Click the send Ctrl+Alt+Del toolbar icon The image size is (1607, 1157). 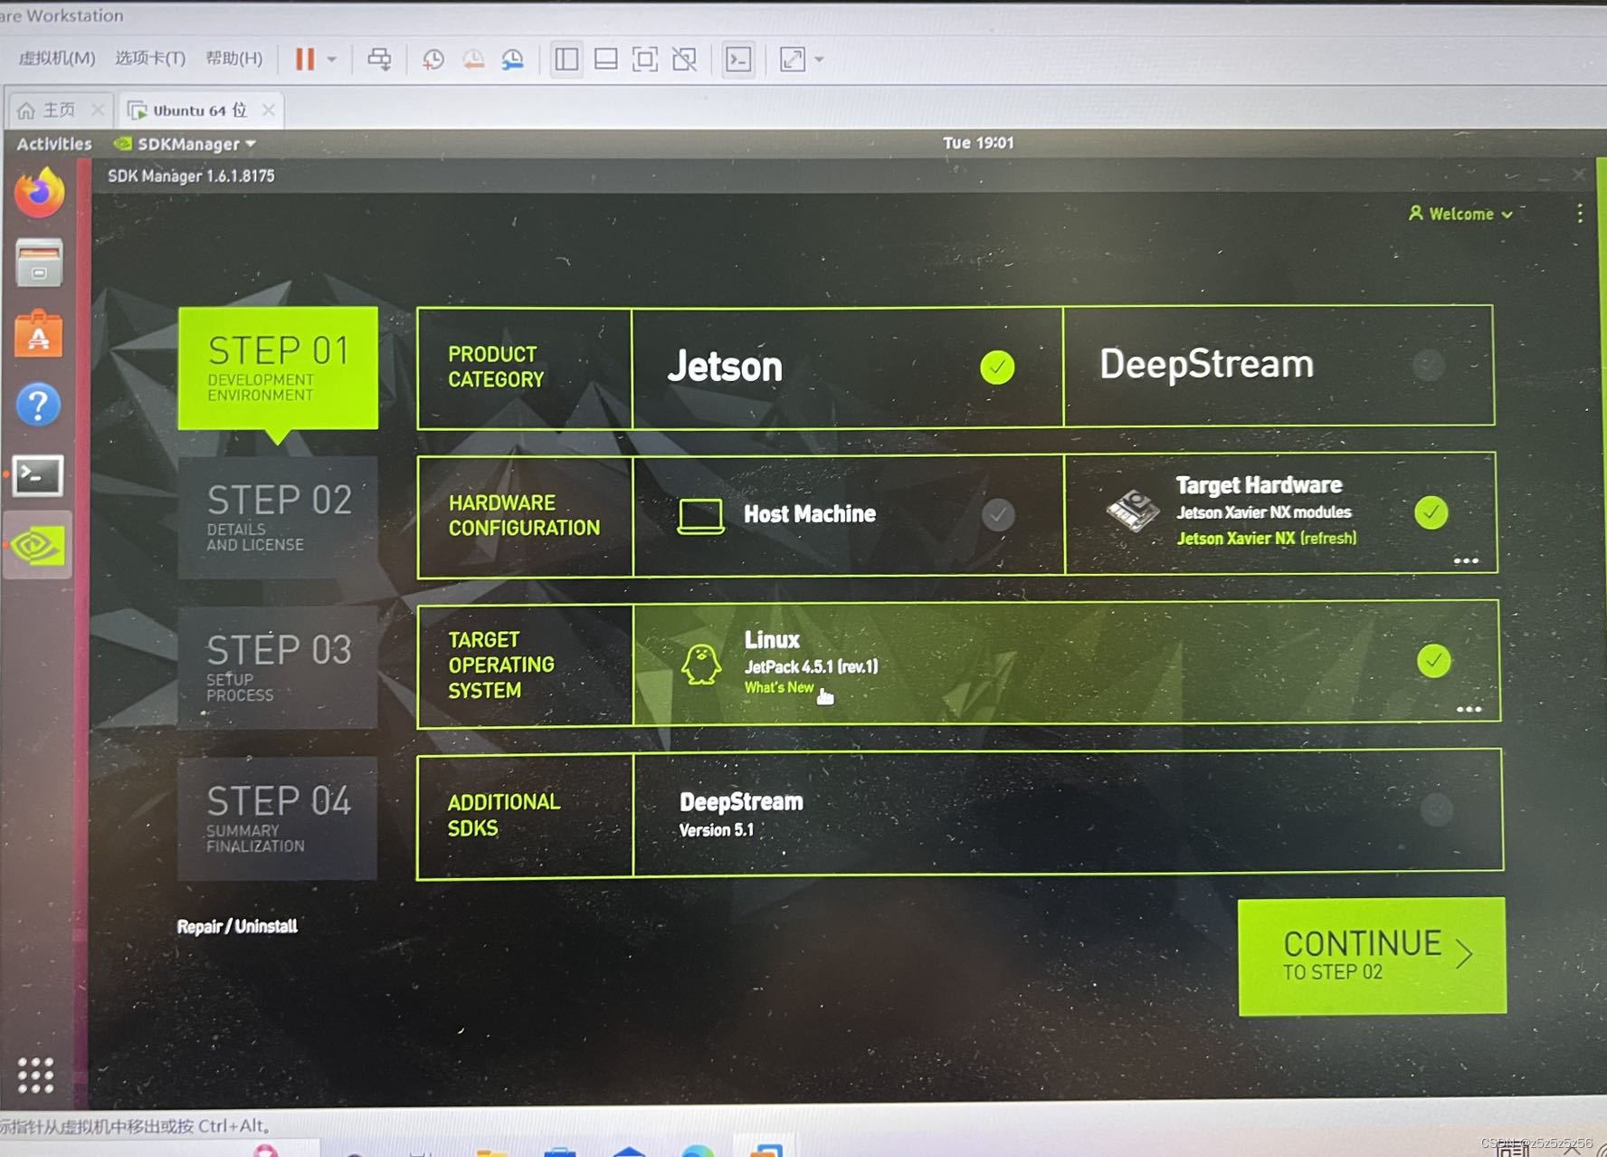(379, 60)
